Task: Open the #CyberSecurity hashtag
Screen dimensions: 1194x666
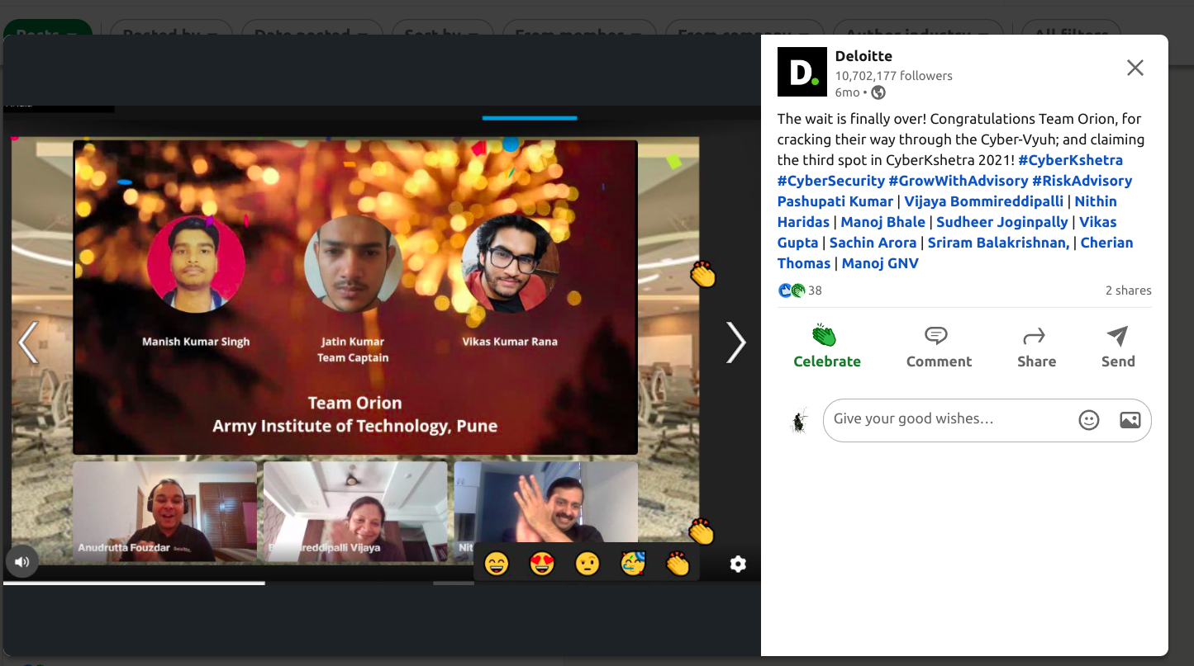Action: (830, 181)
